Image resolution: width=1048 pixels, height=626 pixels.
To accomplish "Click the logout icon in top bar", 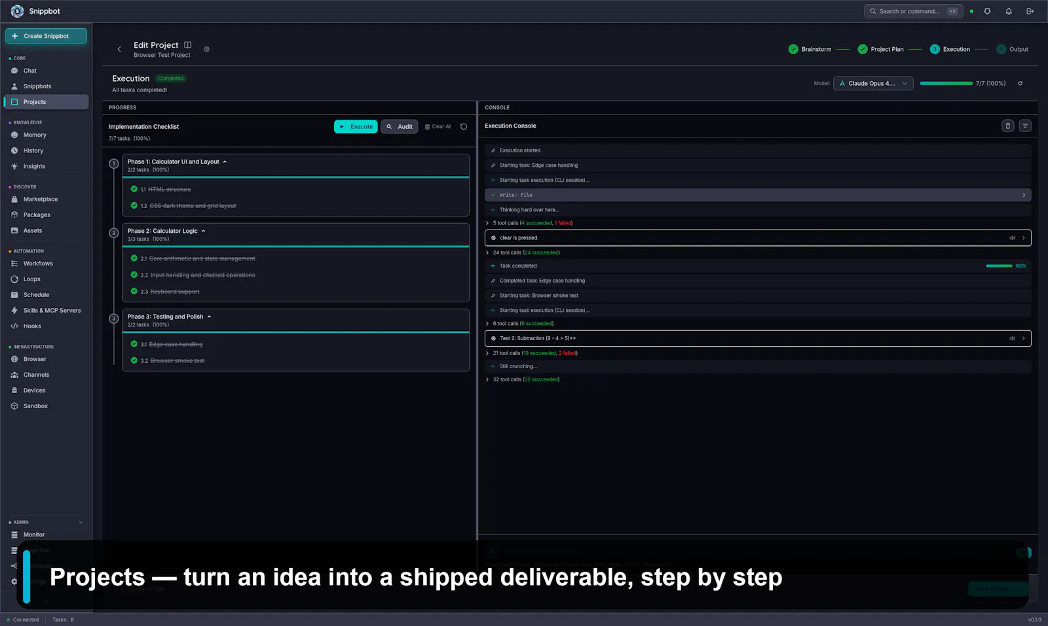I will coord(1030,11).
